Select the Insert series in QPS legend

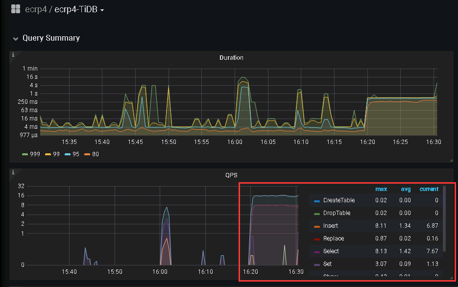point(331,226)
